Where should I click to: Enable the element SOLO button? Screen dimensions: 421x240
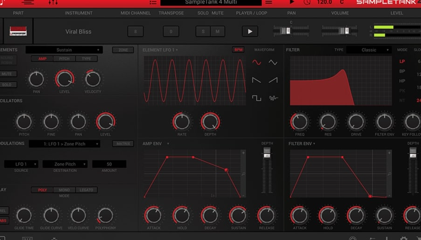click(x=7, y=85)
